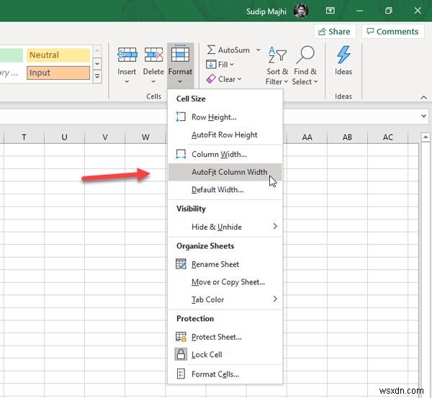Click the ribbon display options icon
This screenshot has width=432, height=398.
click(x=330, y=11)
